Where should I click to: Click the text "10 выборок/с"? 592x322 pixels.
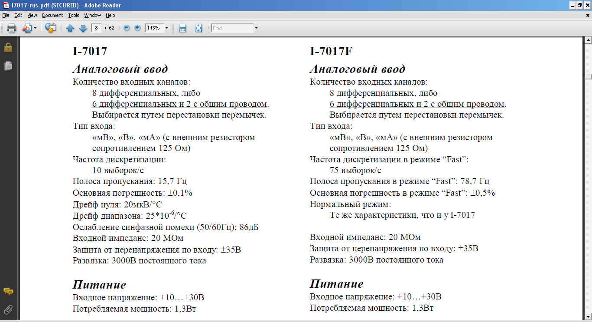pos(118,171)
